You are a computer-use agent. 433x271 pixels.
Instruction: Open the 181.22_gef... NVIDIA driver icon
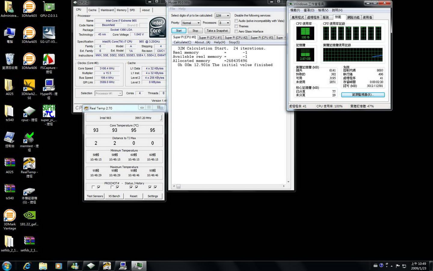pyautogui.click(x=29, y=218)
